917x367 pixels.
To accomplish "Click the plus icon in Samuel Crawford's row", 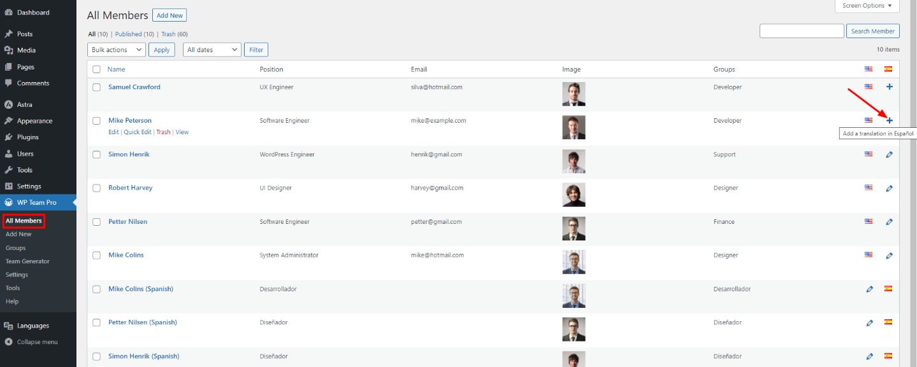I will pos(890,87).
